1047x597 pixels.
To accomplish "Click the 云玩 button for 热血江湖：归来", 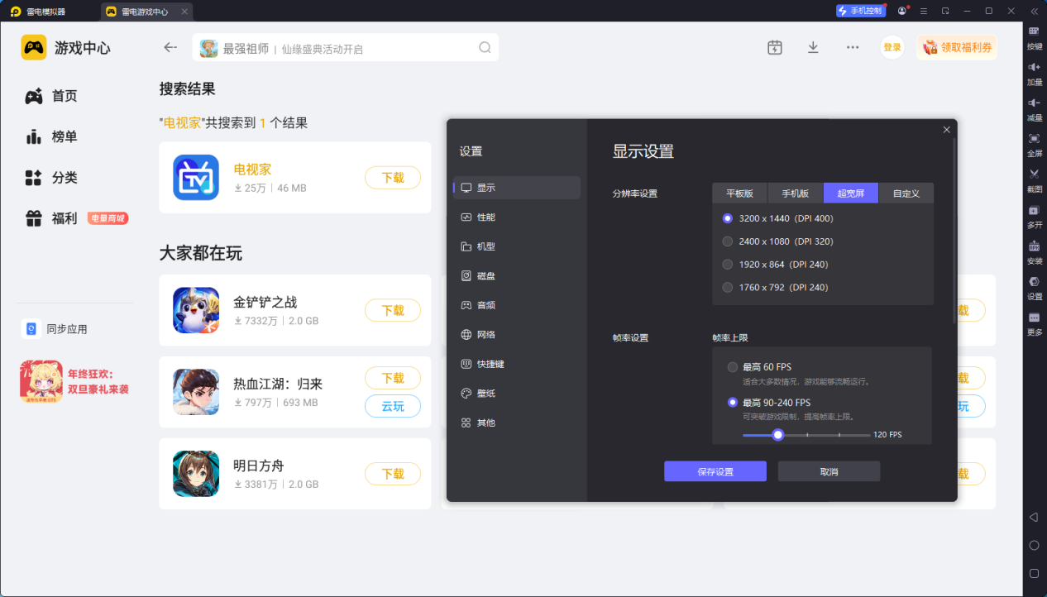I will [x=393, y=406].
